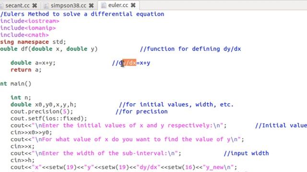Click the '//for initial values, width, etc.' comment
307x172 pixels.
[176, 105]
